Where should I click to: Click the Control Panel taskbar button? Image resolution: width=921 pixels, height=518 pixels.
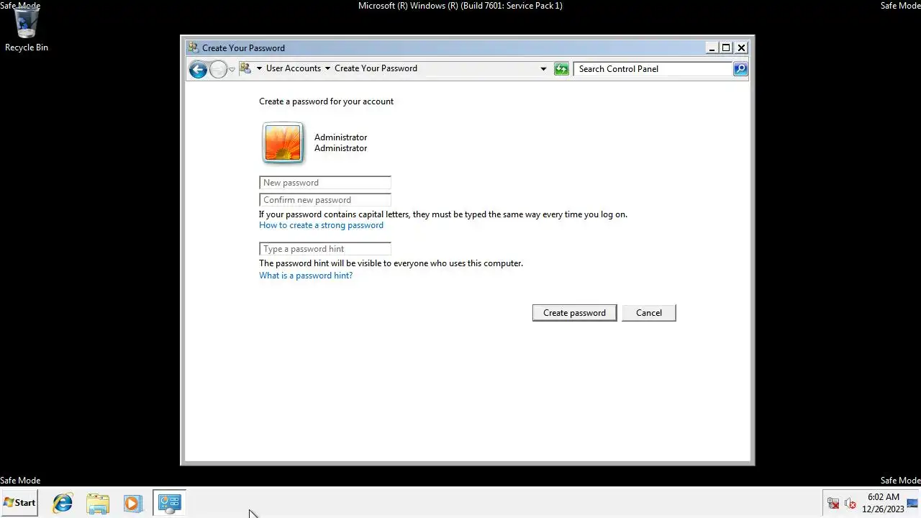coord(170,503)
